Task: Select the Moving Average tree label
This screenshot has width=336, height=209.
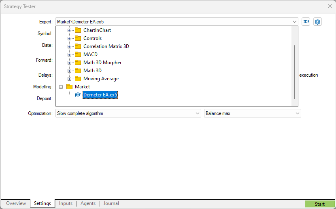Action: click(x=101, y=79)
